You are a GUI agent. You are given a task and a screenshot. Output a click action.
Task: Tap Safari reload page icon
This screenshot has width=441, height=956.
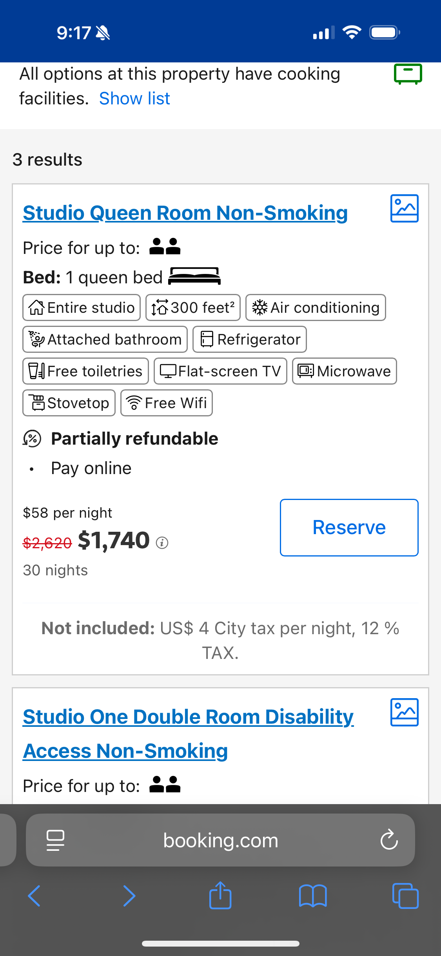(389, 840)
